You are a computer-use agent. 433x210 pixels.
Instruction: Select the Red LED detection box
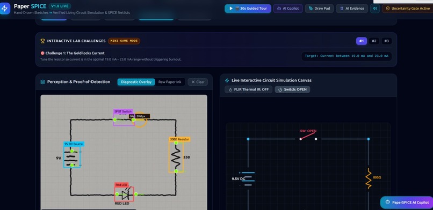[x=124, y=194]
